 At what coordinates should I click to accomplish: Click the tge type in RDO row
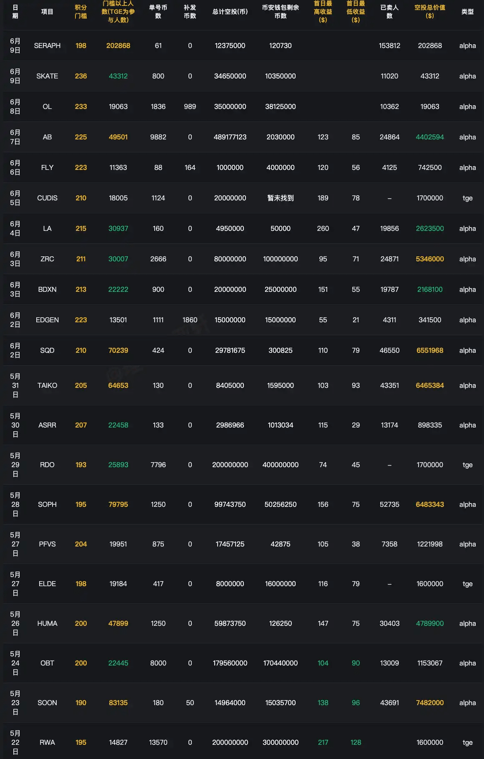pos(468,465)
